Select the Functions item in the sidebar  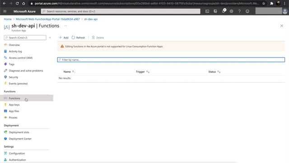[x=27, y=98]
